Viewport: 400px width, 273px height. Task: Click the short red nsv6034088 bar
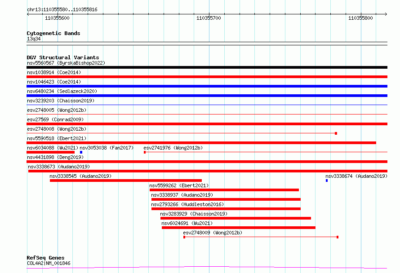[50, 152]
